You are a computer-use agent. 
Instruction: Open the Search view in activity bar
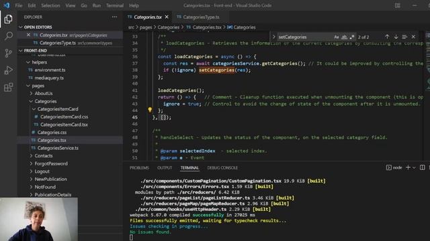[x=8, y=36]
